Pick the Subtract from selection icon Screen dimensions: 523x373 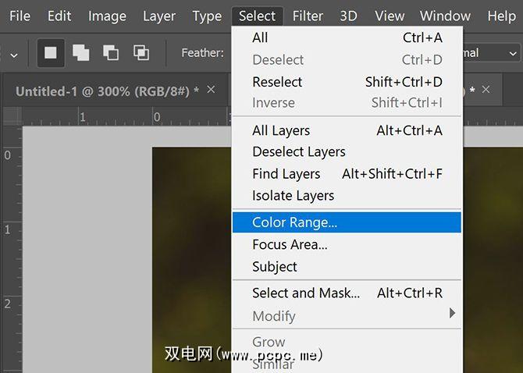(x=111, y=52)
